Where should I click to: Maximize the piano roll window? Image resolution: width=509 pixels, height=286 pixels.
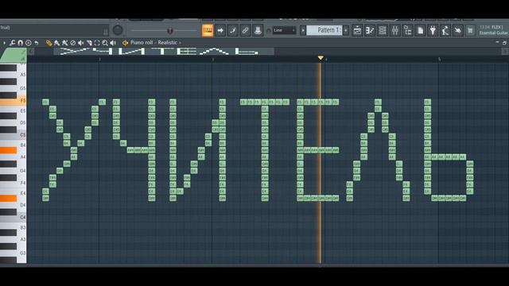pos(504,42)
